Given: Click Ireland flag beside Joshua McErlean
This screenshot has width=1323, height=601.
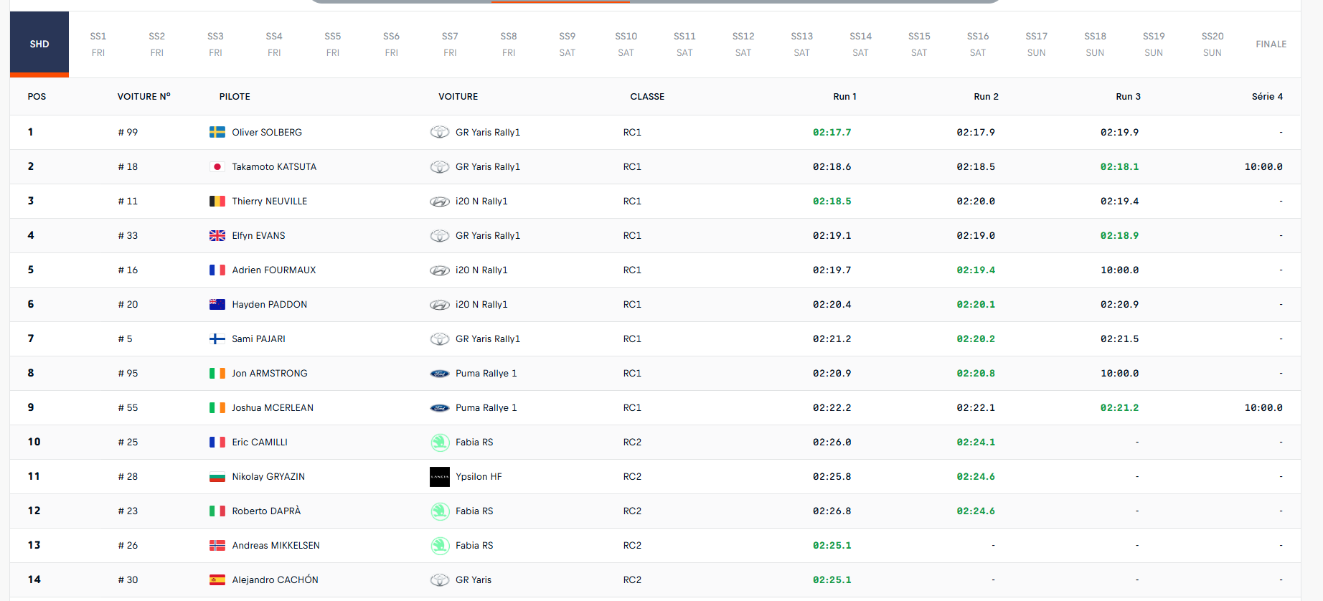Looking at the screenshot, I should 217,407.
